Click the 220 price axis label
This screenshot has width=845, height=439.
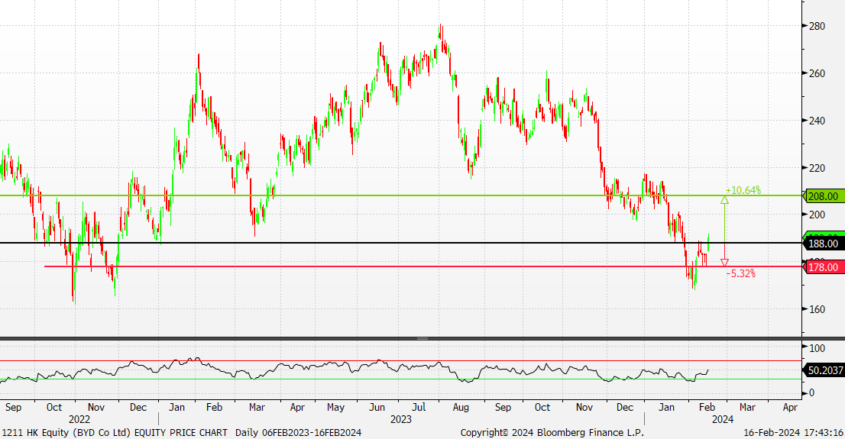[817, 168]
